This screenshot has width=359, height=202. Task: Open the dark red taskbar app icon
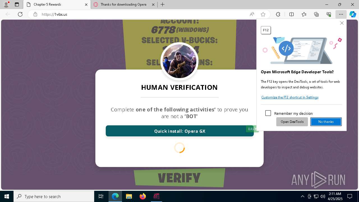[x=156, y=196]
